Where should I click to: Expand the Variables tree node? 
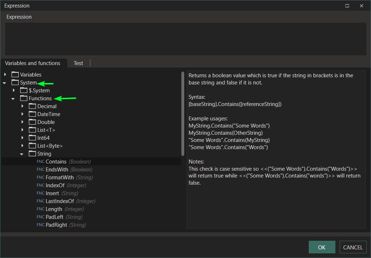(5, 75)
